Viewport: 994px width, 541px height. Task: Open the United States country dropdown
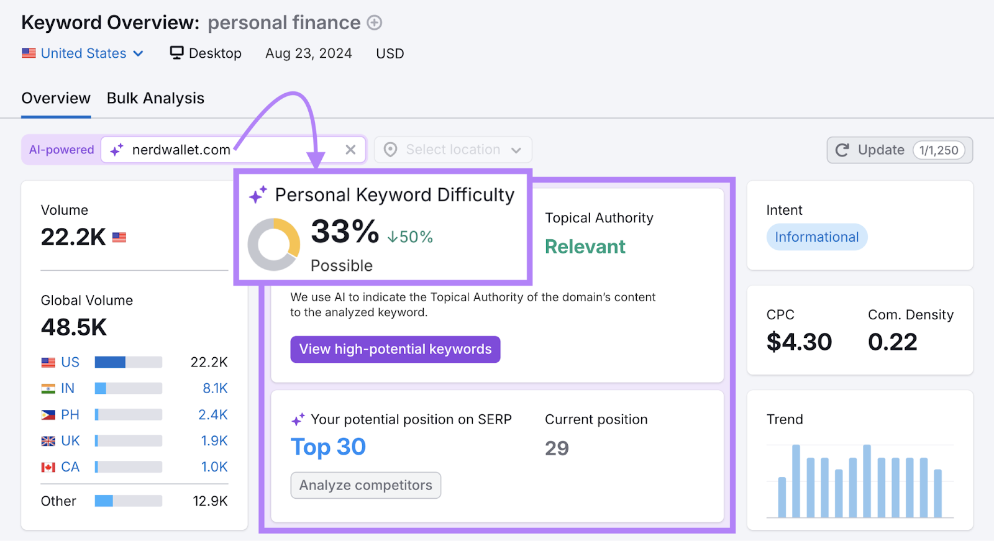click(x=84, y=53)
